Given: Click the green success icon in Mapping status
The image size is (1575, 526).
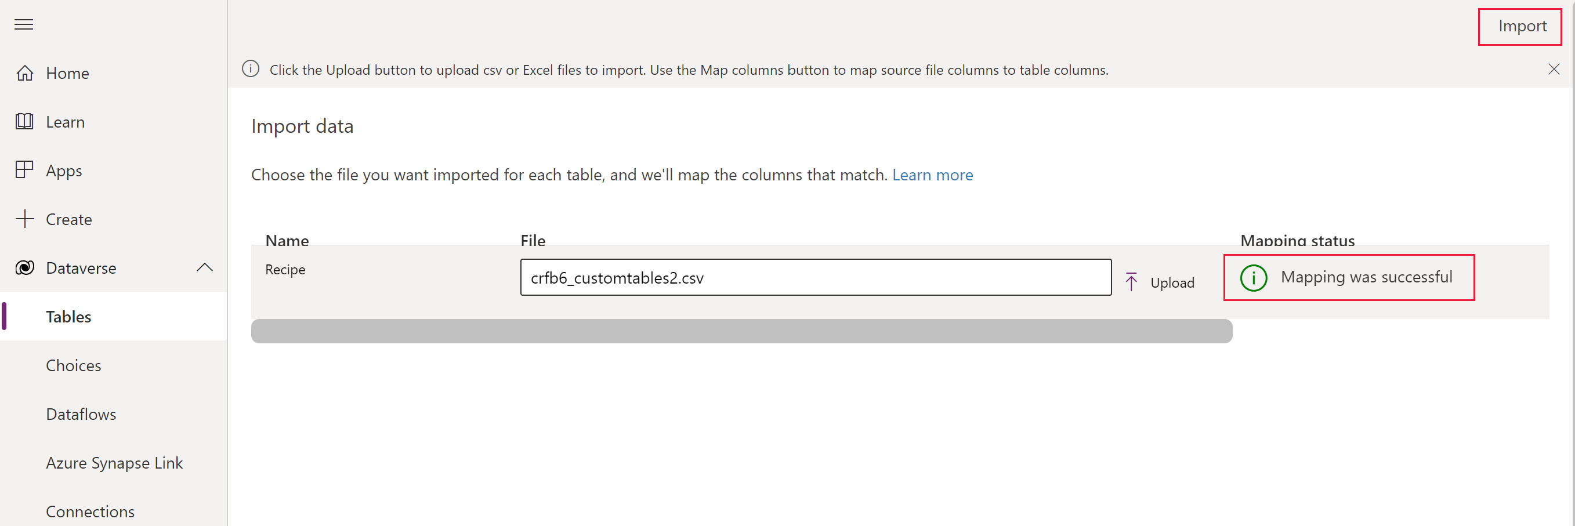Looking at the screenshot, I should 1254,278.
